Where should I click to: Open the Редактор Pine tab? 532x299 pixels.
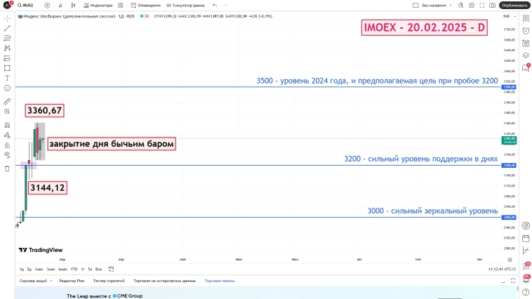point(72,281)
